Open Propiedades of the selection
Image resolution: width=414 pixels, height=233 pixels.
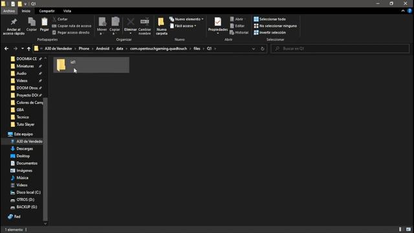(218, 26)
